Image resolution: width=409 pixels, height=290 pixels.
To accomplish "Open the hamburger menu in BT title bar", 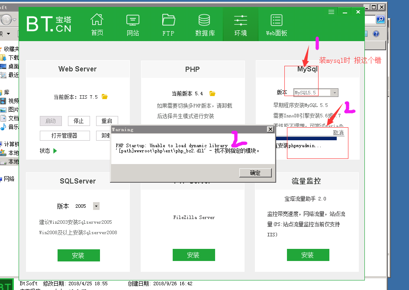I will click(x=331, y=12).
